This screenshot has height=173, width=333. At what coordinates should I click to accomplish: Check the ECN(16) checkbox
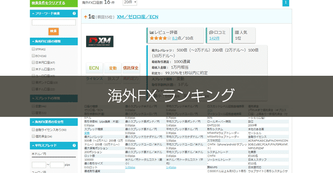click(33, 56)
